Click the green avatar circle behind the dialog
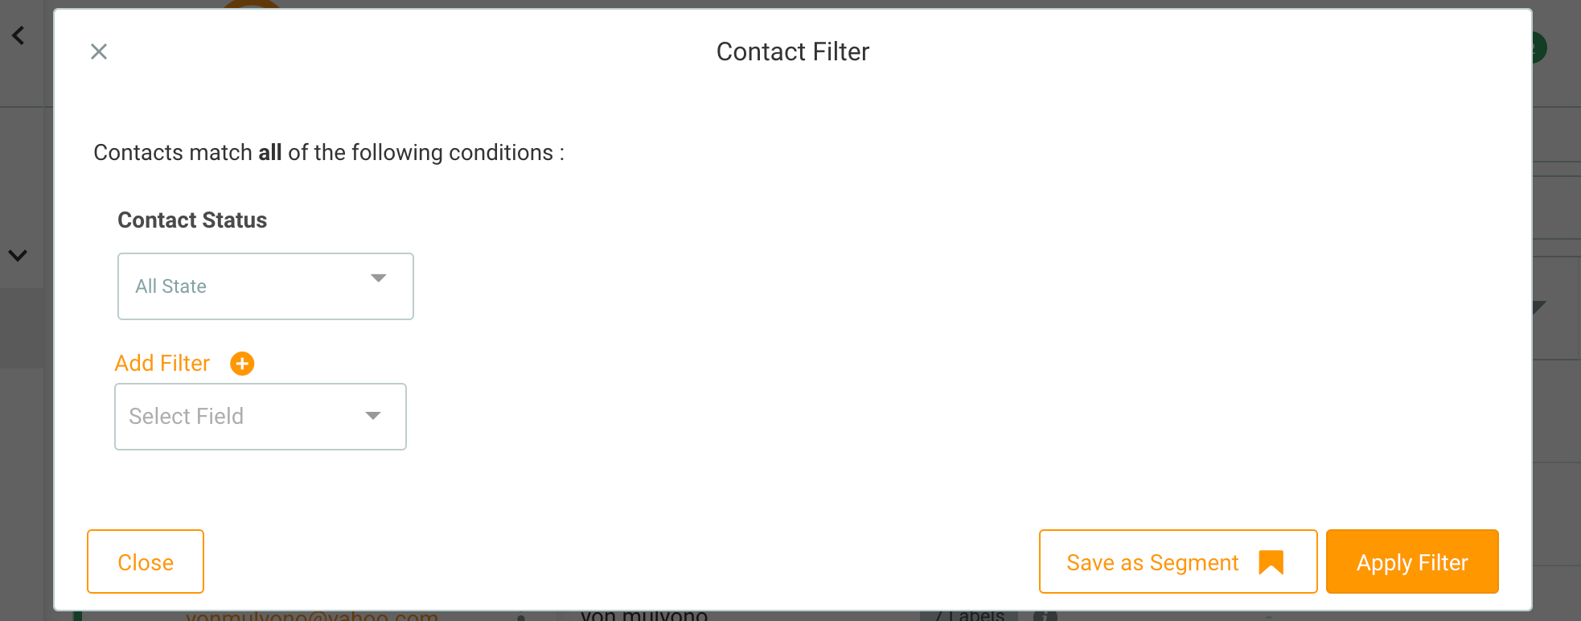 click(x=1538, y=48)
